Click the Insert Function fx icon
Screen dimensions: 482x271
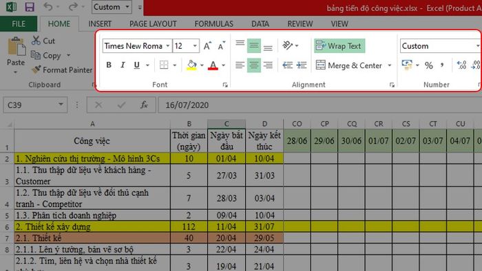click(144, 105)
